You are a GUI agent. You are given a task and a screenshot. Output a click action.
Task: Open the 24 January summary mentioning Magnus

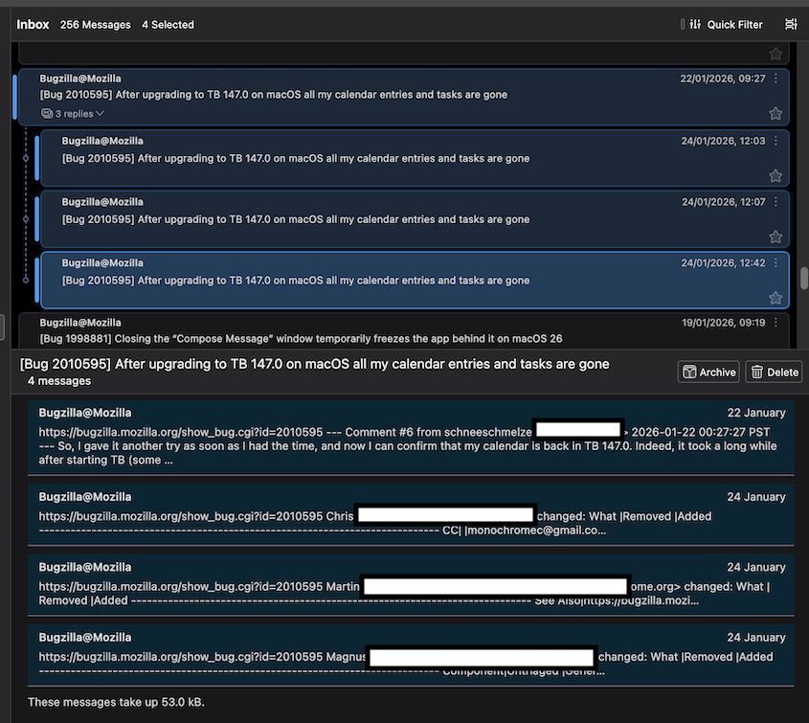411,654
